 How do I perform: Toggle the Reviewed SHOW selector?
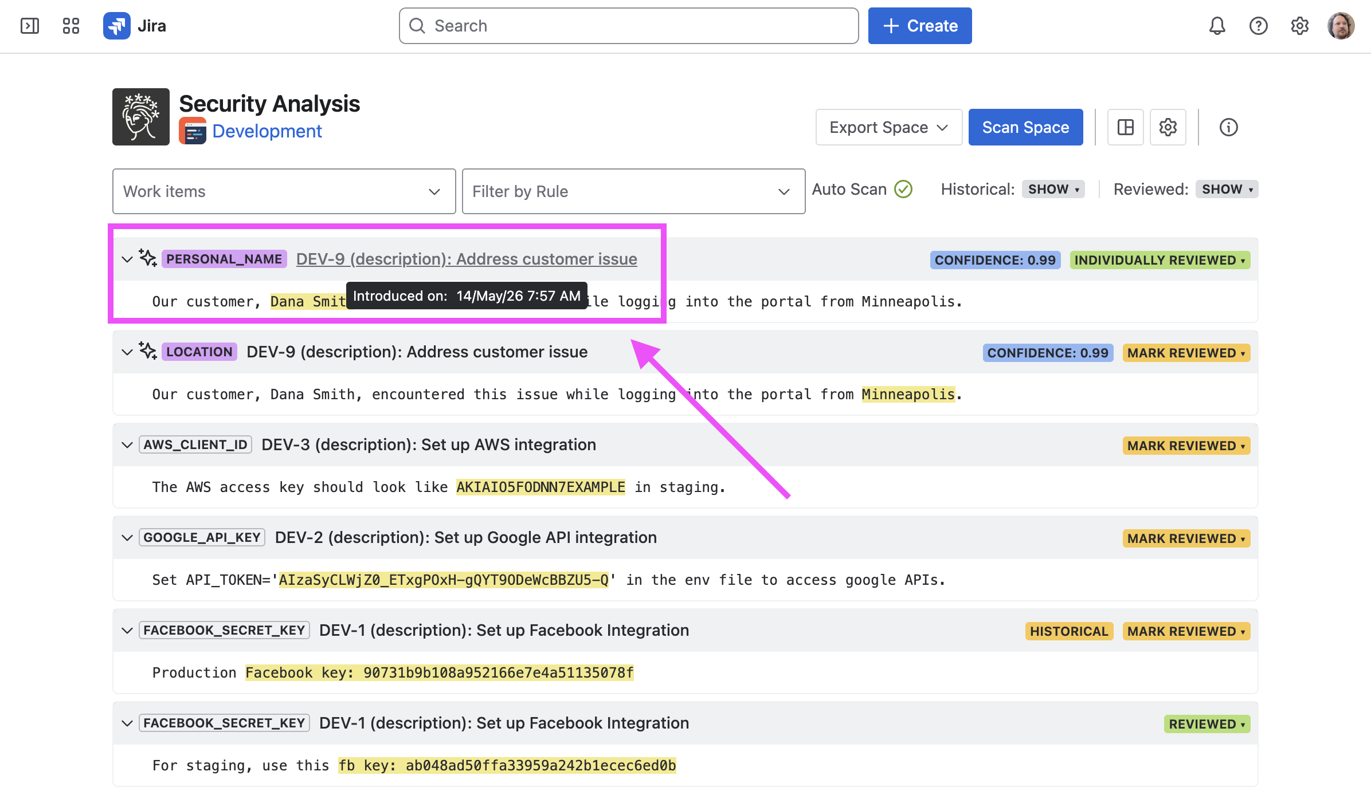point(1227,189)
